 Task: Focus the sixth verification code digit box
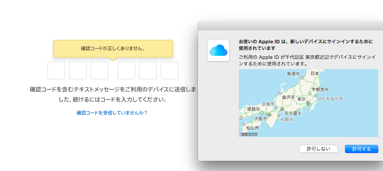tap(169, 71)
